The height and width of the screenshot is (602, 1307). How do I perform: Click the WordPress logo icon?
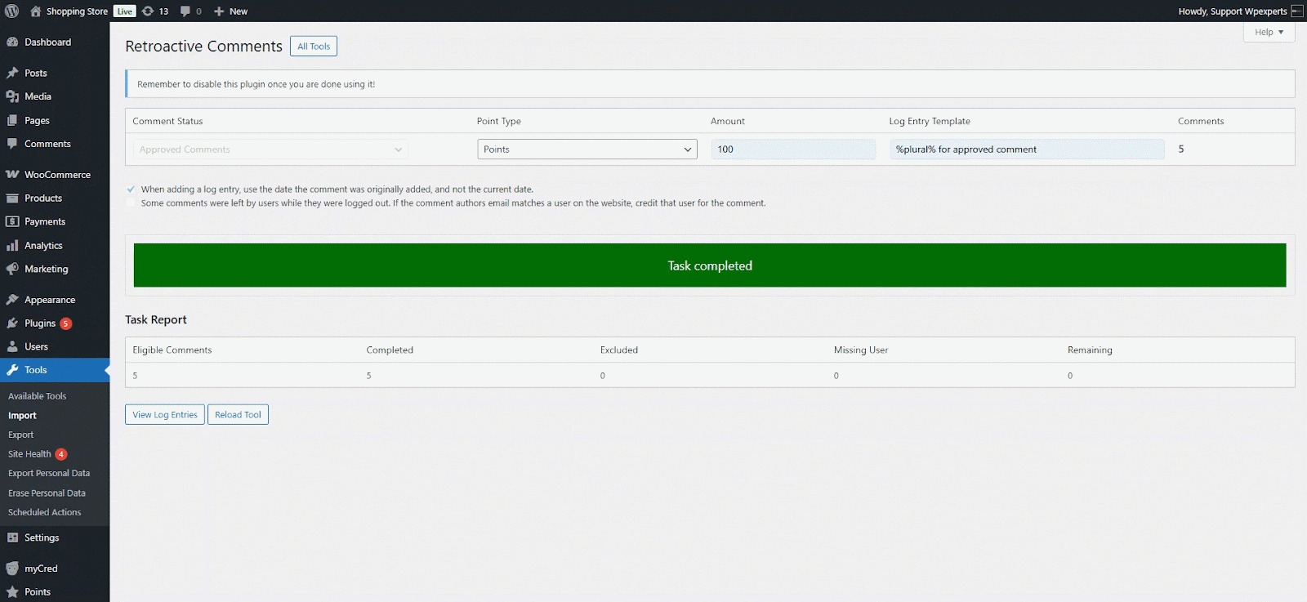(x=12, y=11)
